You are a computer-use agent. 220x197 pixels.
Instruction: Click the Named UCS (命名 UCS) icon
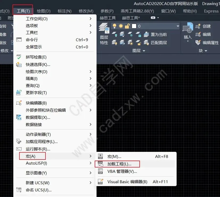click(x=19, y=190)
